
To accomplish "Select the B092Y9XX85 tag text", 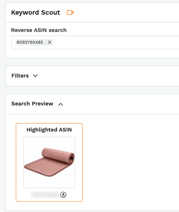I will [x=30, y=42].
